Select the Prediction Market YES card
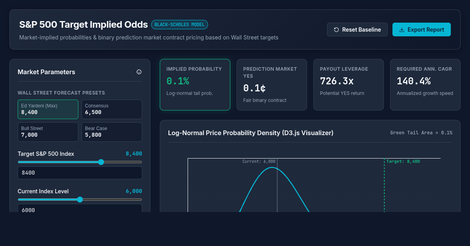This screenshot has width=470, height=246. coord(272,85)
